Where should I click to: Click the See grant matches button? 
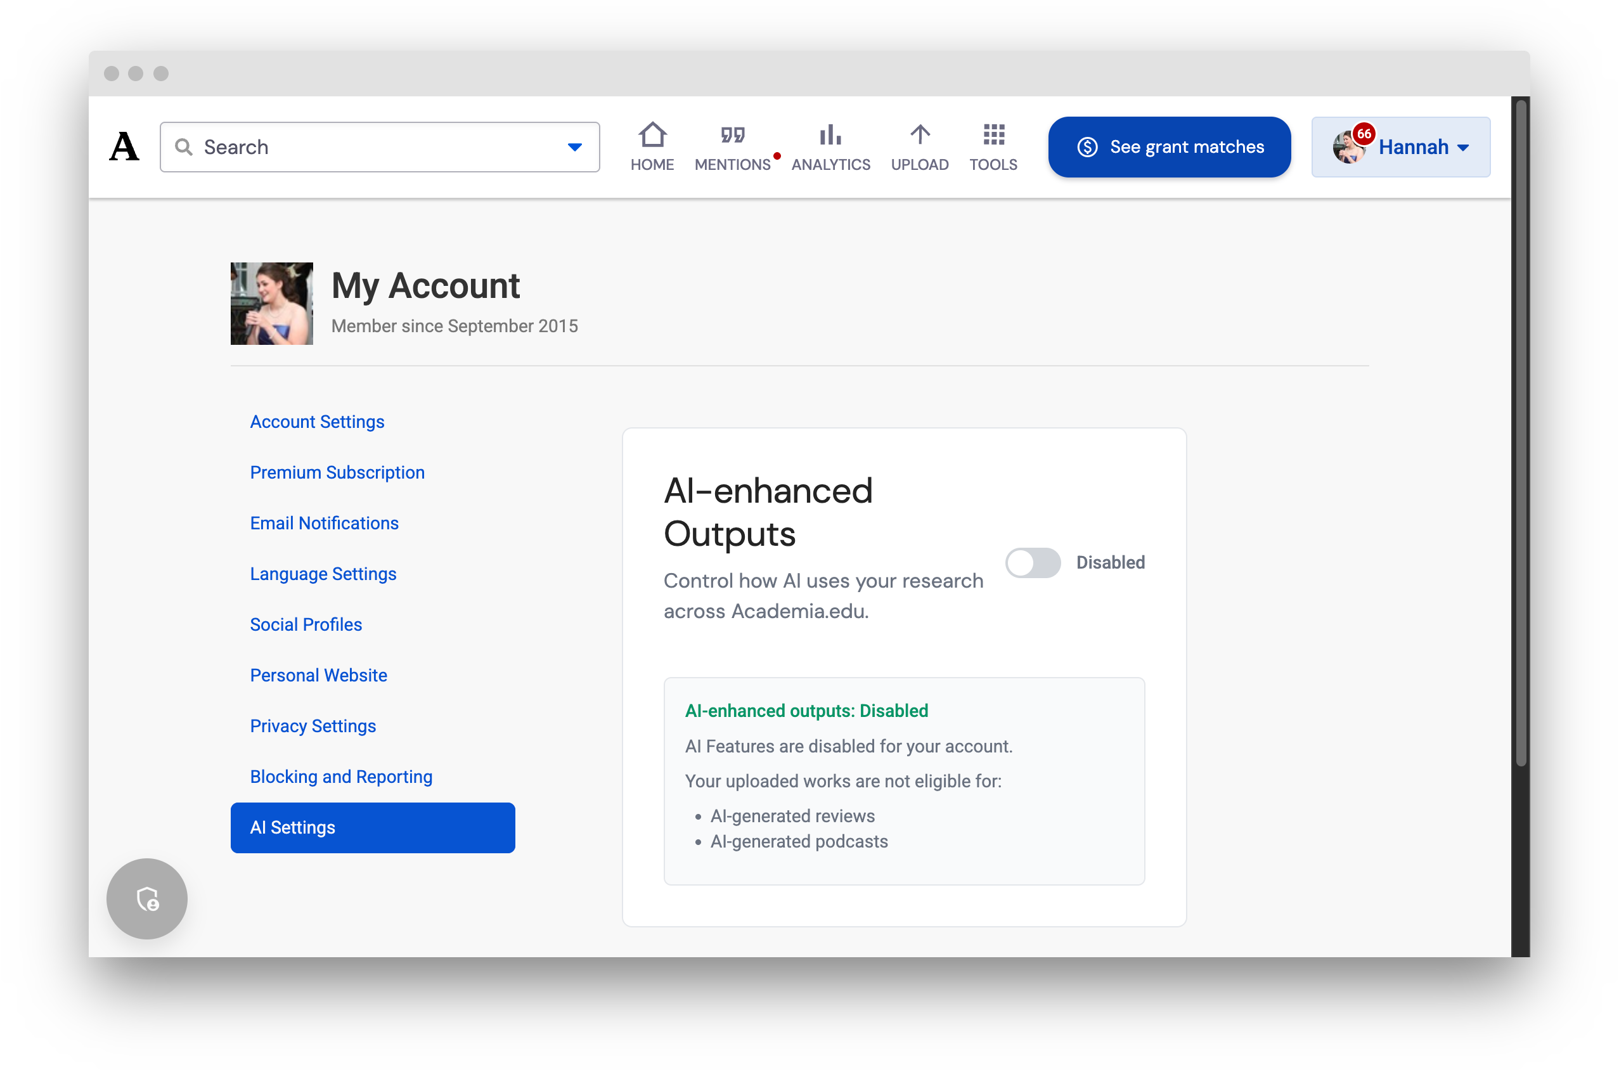[x=1169, y=147]
